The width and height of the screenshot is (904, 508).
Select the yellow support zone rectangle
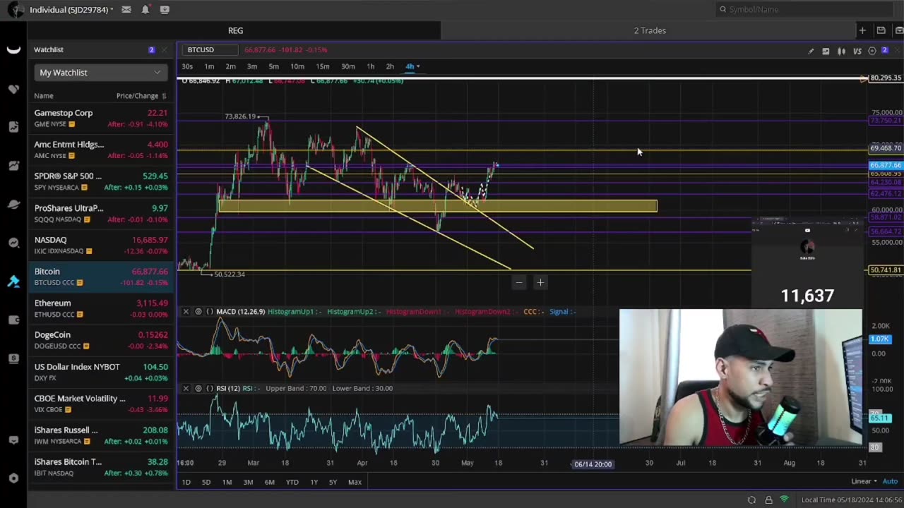point(438,206)
